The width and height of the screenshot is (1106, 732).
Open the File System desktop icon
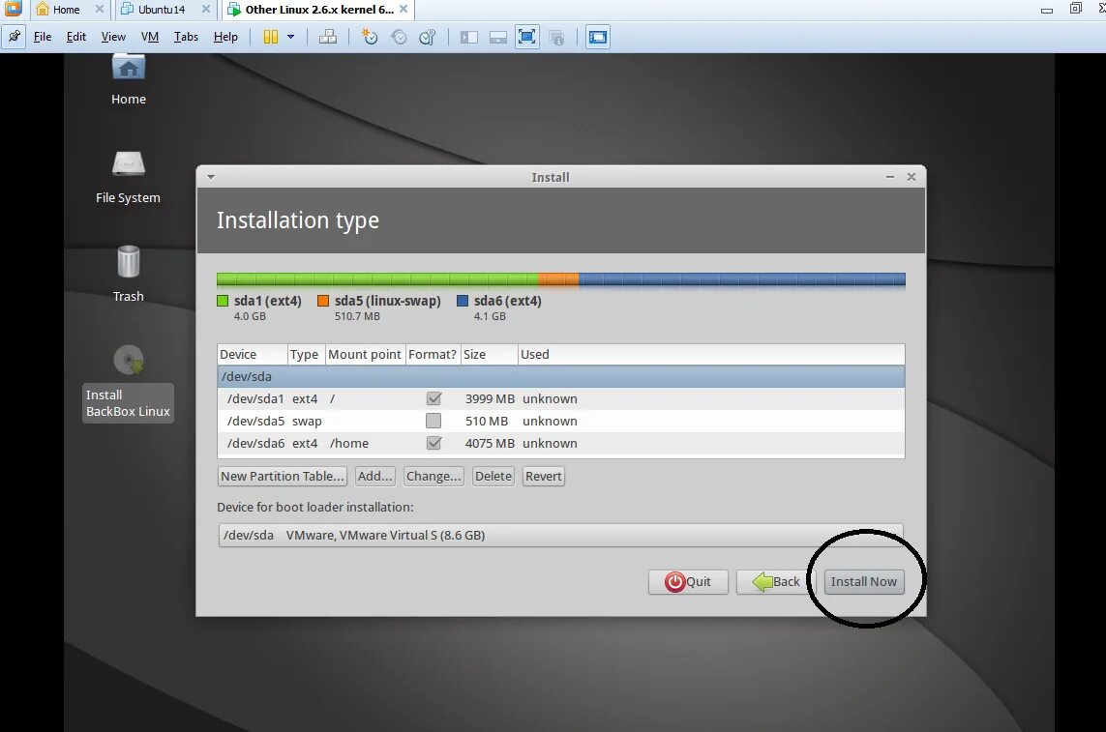(x=129, y=177)
